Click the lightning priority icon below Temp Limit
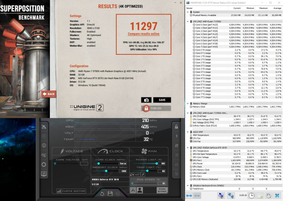Image resolution: width=283 pixels, height=201 pixels. [143, 175]
